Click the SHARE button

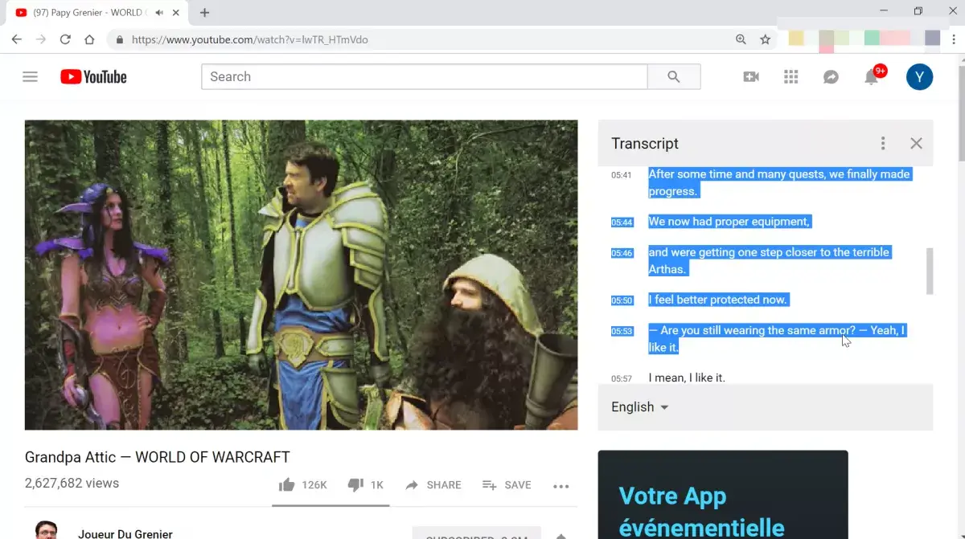pos(433,484)
